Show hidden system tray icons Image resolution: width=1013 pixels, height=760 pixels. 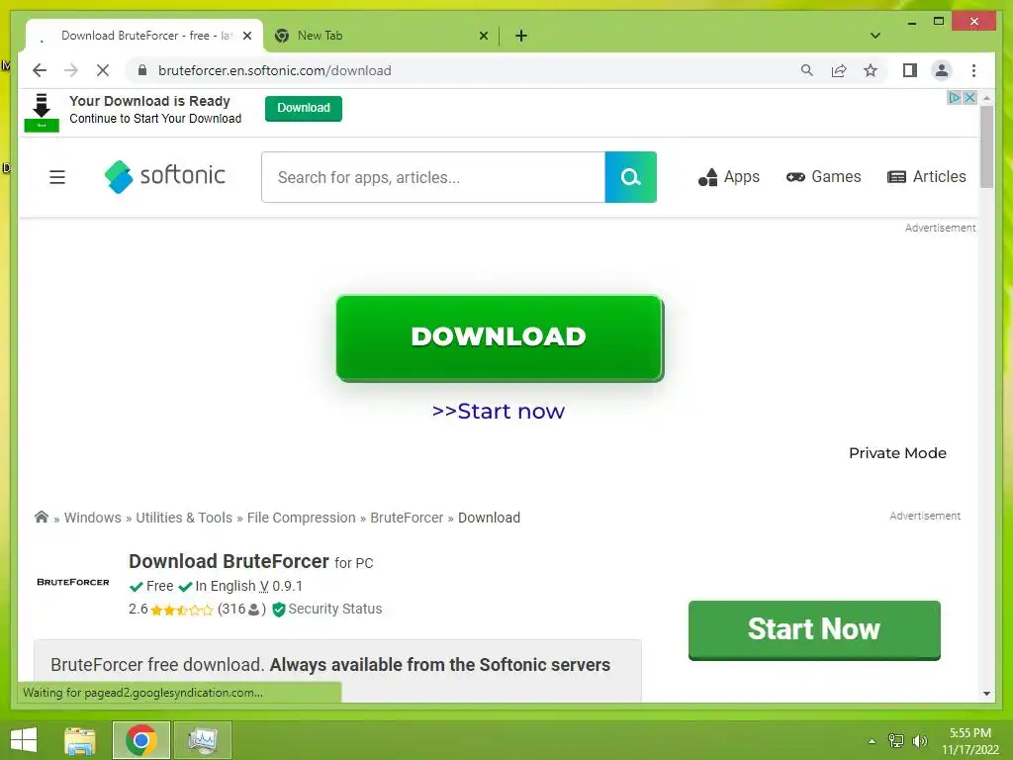pos(872,741)
